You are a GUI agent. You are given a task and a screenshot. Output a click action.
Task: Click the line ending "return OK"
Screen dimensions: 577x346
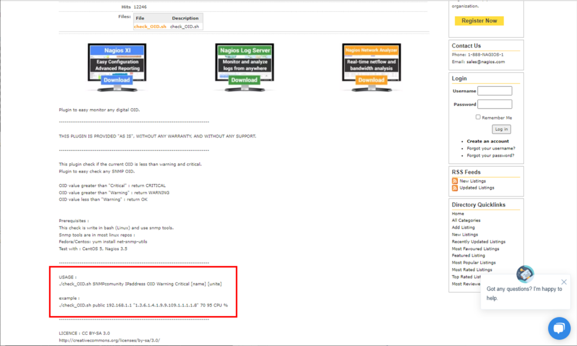point(103,199)
